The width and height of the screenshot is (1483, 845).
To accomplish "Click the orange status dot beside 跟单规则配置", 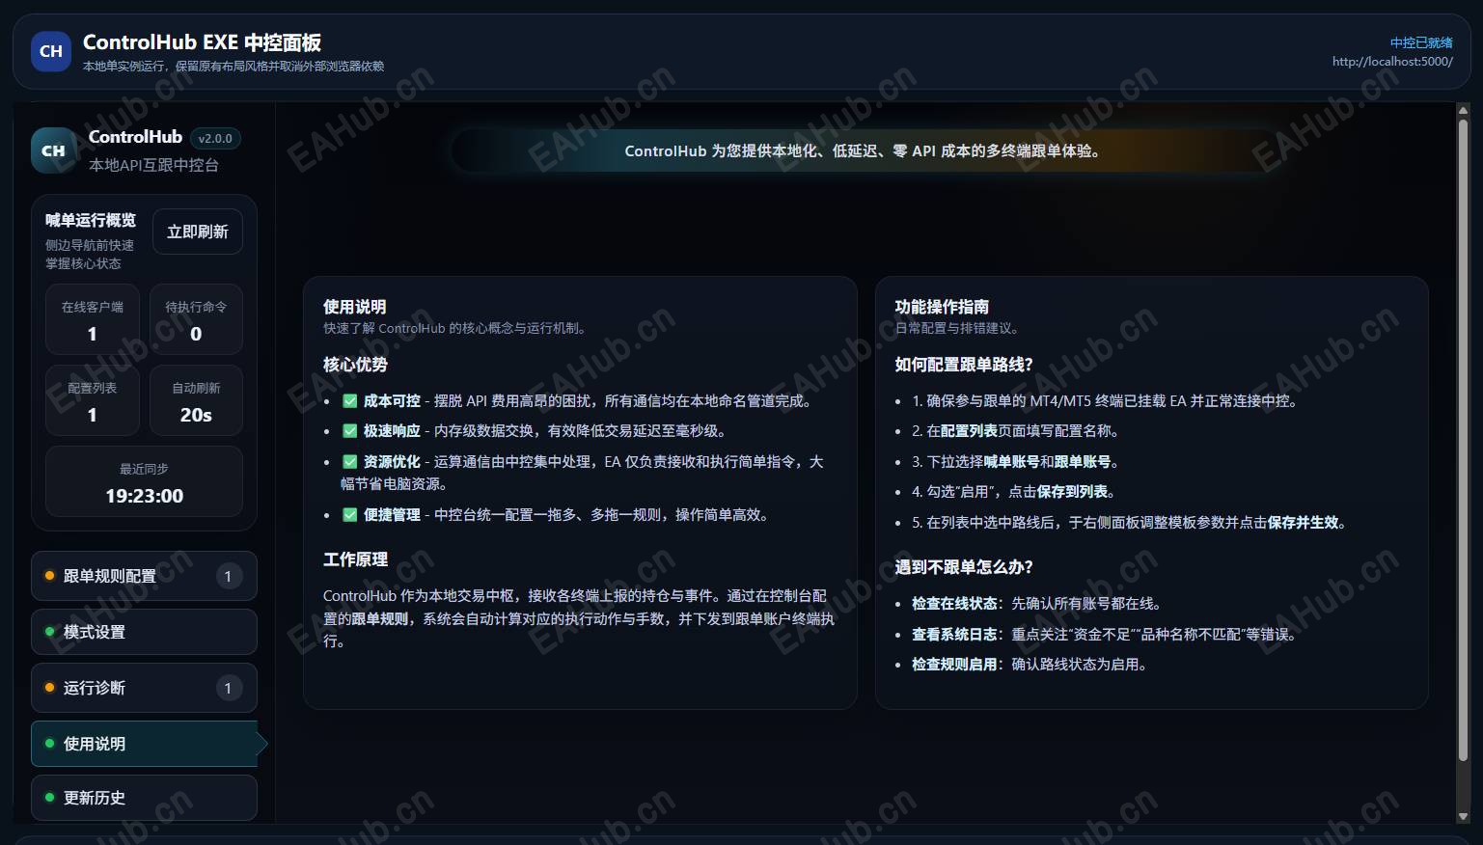I will click(x=49, y=576).
